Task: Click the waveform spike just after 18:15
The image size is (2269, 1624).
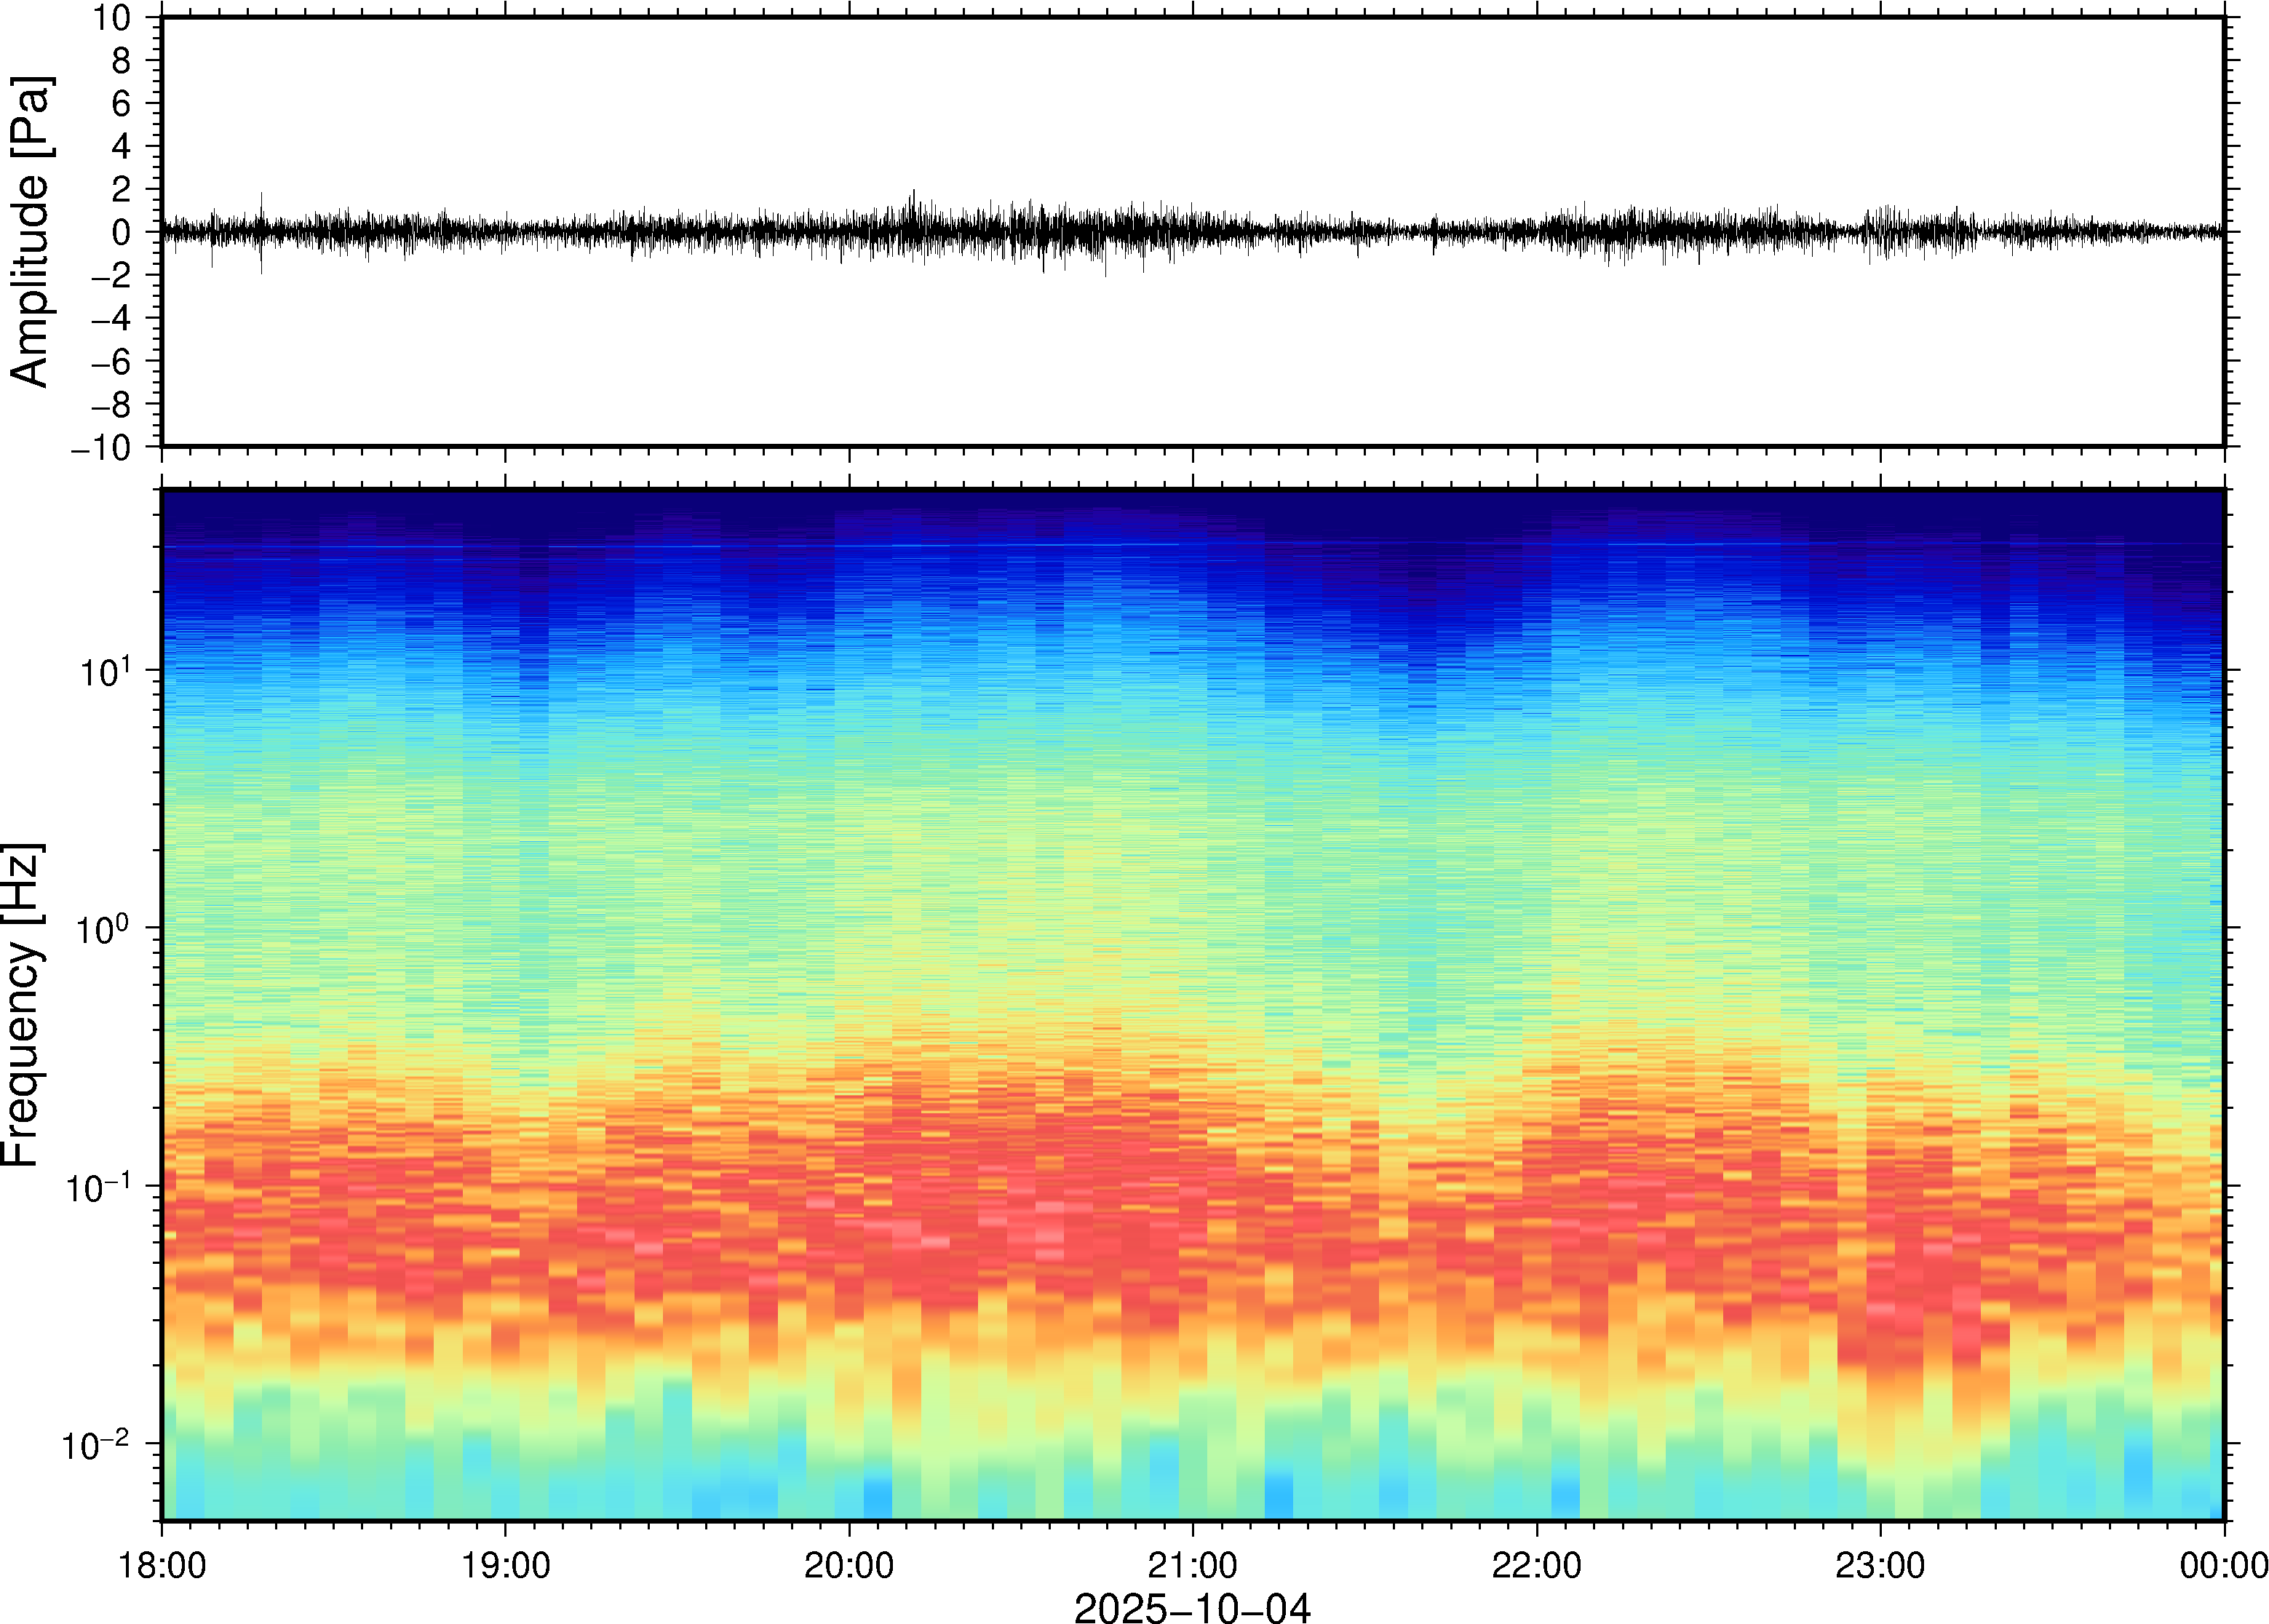Action: coord(261,232)
